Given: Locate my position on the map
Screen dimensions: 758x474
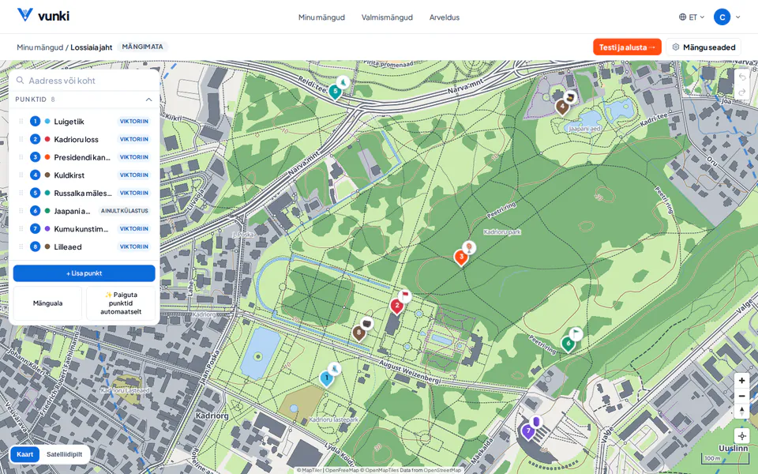Looking at the screenshot, I should coord(741,436).
